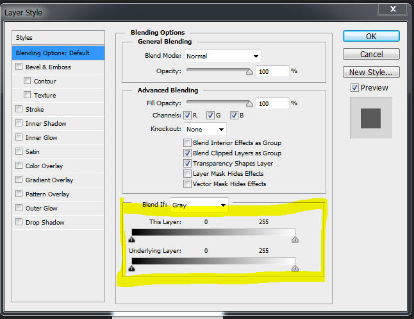Check Layer Mask Hides Effects
Screen dimensions: 414x319
[x=188, y=174]
